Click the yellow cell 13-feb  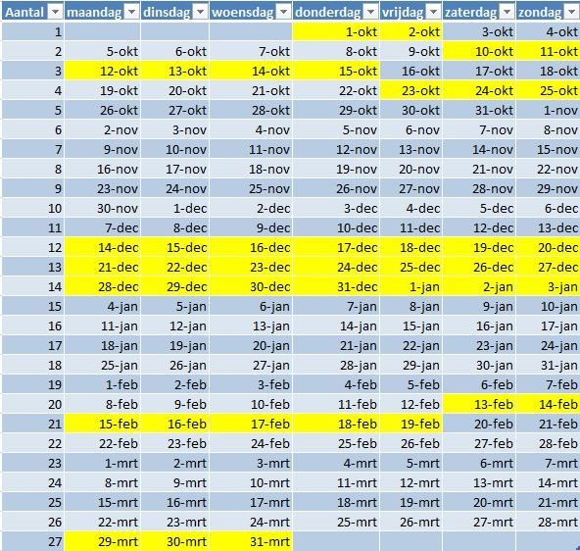click(x=479, y=405)
